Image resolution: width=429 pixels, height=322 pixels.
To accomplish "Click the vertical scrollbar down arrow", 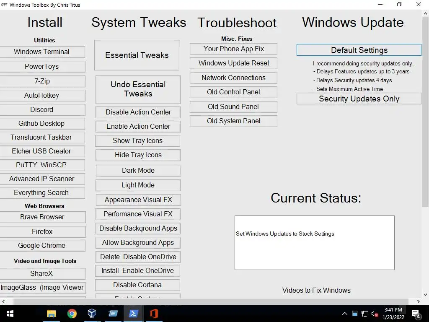I will 426,295.
